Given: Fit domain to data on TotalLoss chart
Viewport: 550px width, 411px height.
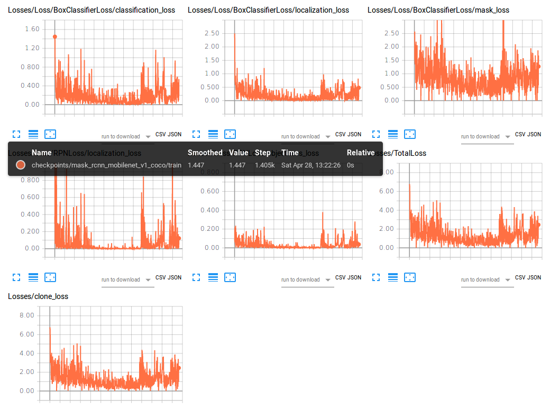Looking at the screenshot, I should tap(410, 277).
